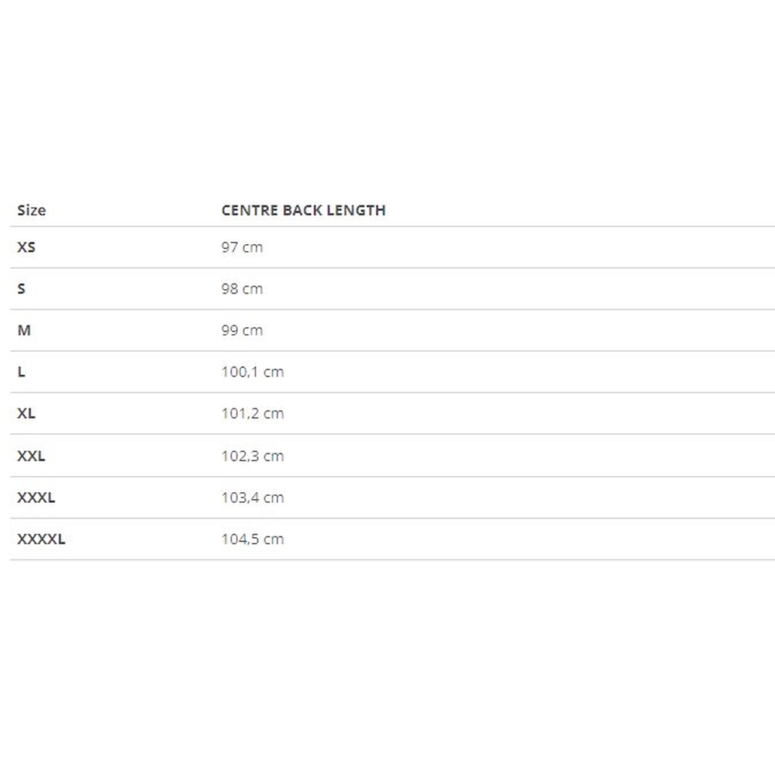Click the 97 cm length value

(242, 247)
